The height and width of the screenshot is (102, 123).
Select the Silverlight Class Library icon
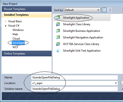click(58, 24)
